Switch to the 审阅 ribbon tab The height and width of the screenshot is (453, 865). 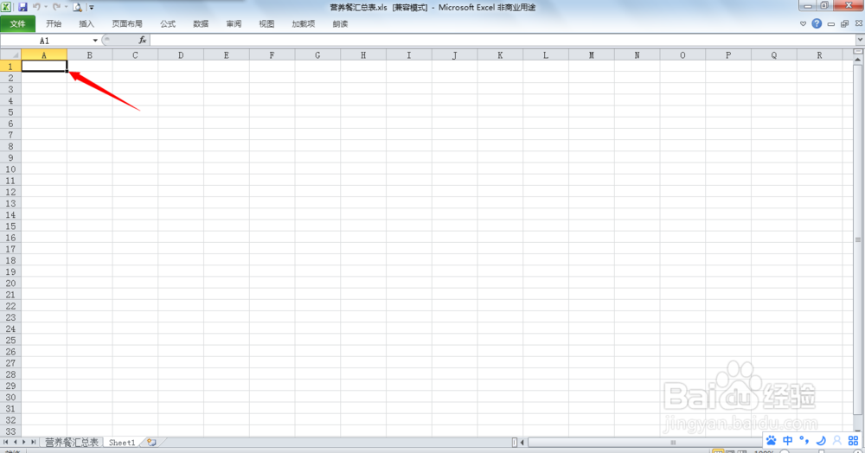234,23
